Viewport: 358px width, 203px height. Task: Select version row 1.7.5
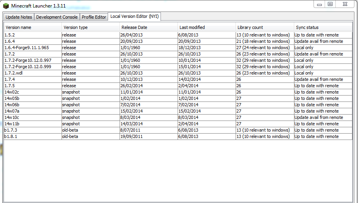[178, 86]
